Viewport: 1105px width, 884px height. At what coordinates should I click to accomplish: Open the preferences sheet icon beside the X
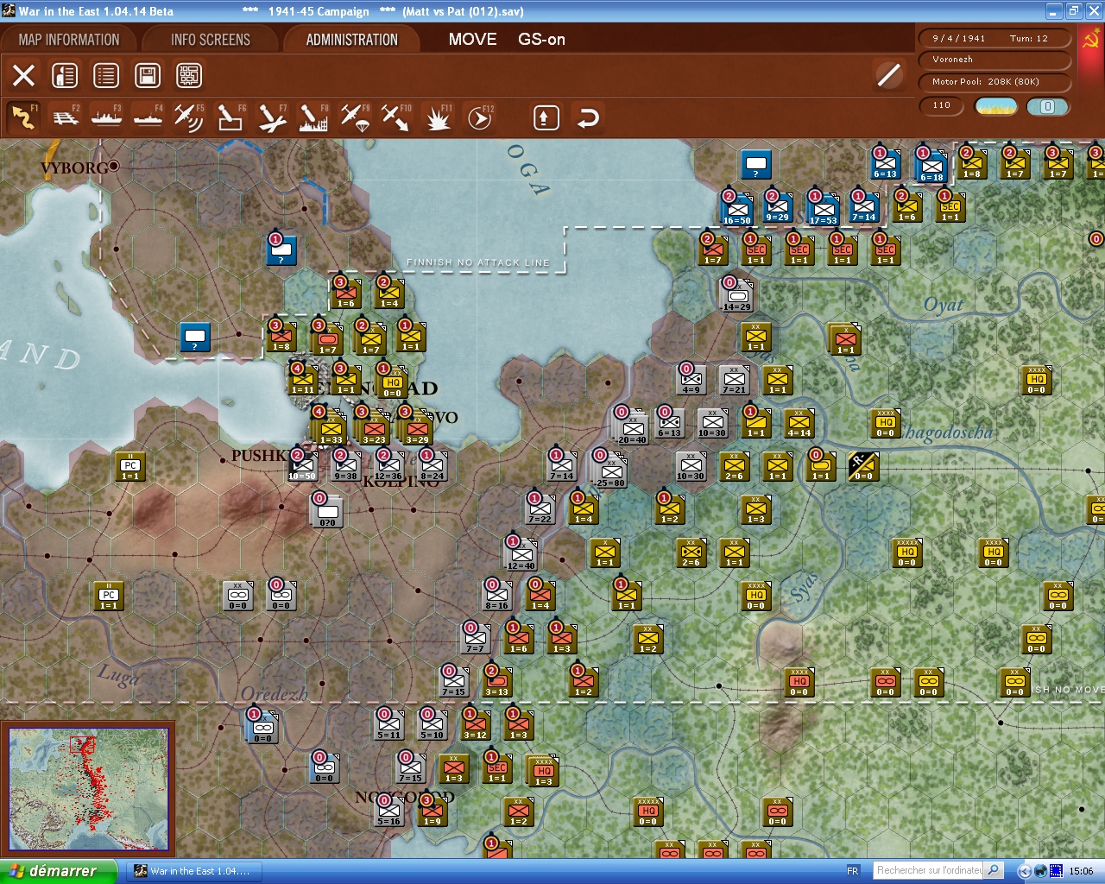pyautogui.click(x=65, y=75)
